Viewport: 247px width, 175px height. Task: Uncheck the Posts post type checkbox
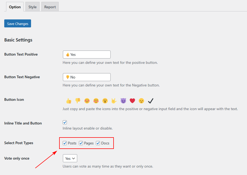coord(65,143)
